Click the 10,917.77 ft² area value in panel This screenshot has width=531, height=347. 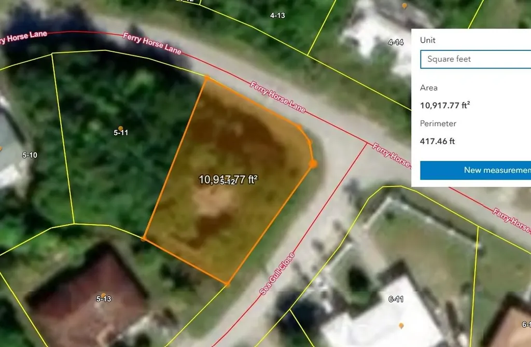tap(445, 105)
